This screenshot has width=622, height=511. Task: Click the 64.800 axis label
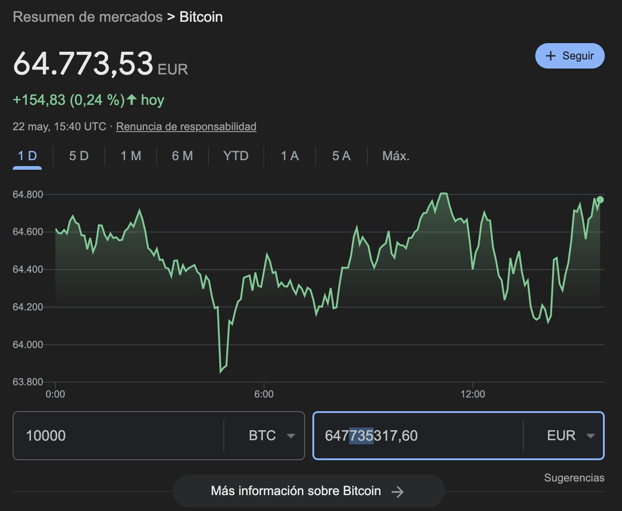point(28,195)
